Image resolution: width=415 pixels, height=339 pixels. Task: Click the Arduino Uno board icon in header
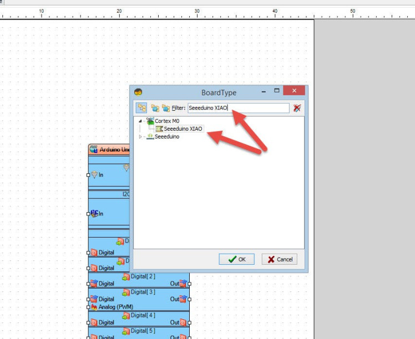[x=93, y=150]
